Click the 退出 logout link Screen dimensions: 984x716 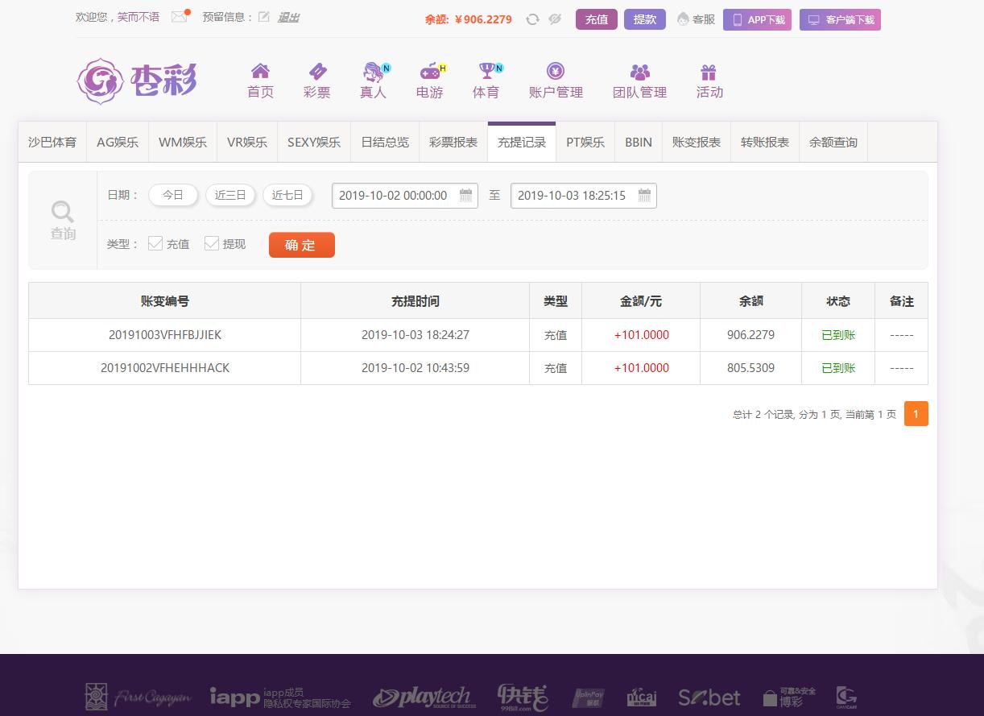pyautogui.click(x=288, y=17)
